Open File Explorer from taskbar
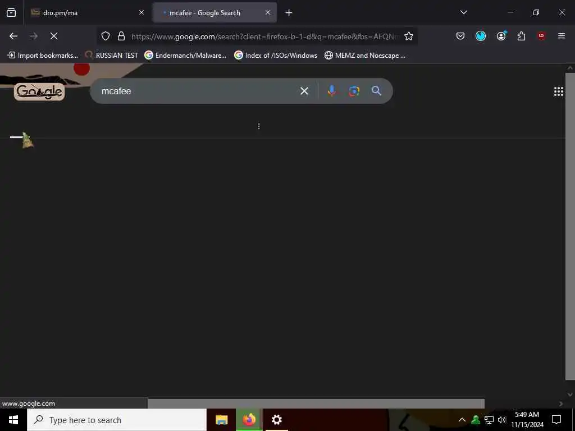Viewport: 575px width, 431px height. click(221, 420)
